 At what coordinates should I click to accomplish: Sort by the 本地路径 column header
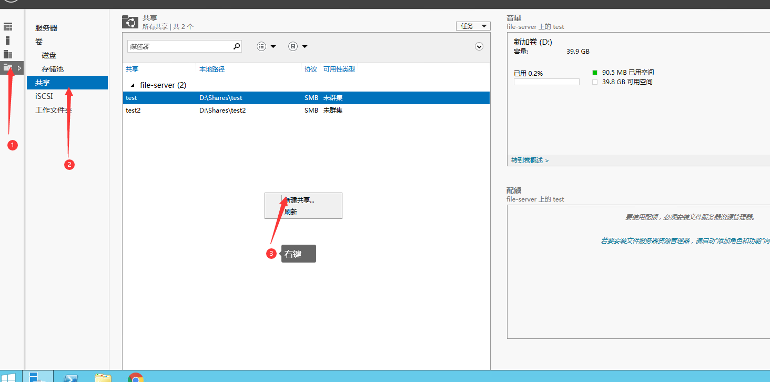(x=212, y=69)
